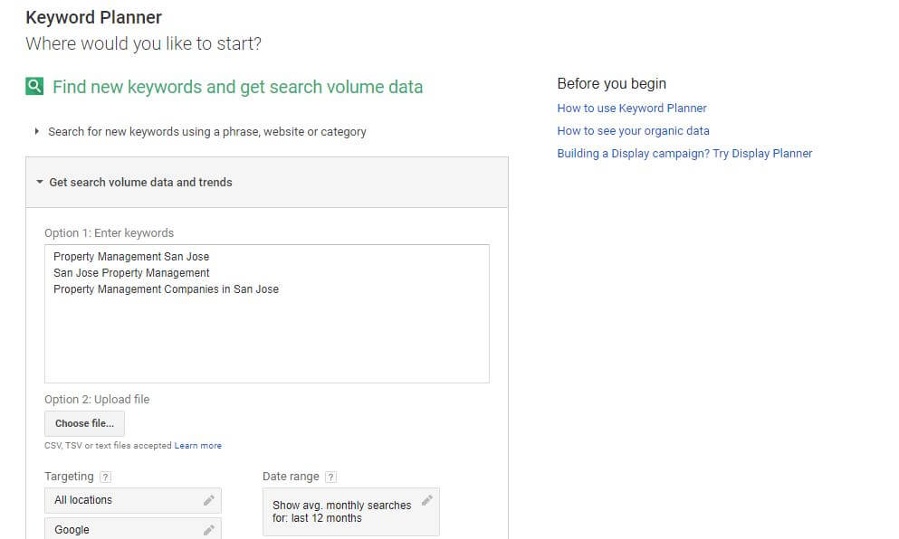Open How to use Keyword Planner link
899x539 pixels.
click(632, 109)
